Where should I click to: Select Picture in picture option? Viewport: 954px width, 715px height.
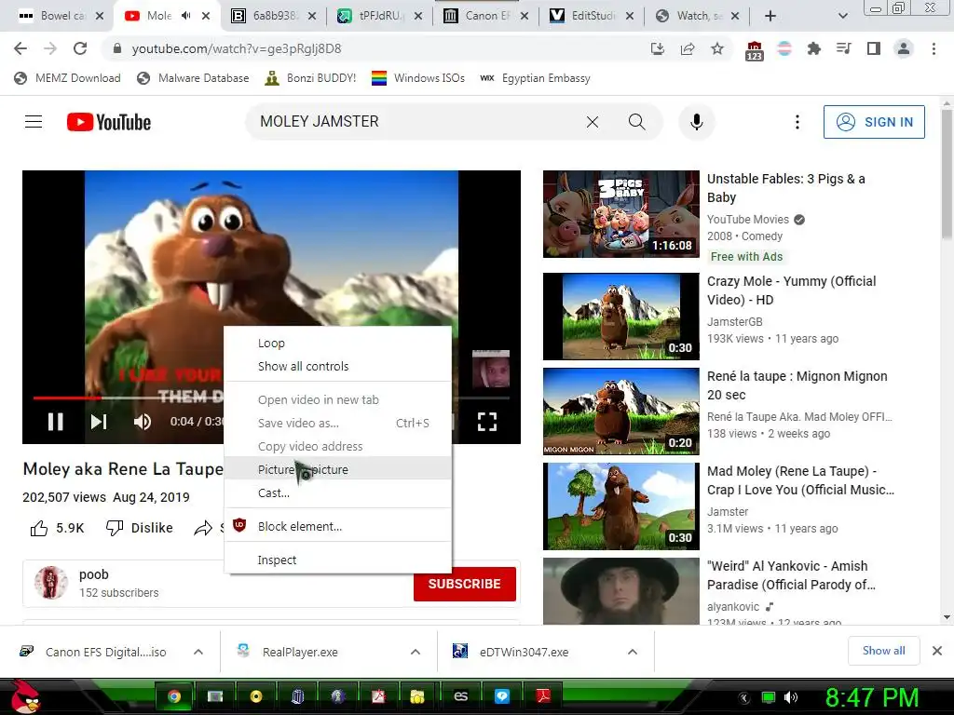click(337, 469)
